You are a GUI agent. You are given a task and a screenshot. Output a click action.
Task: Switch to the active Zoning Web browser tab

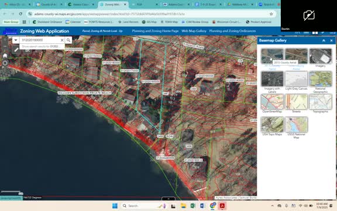tap(113, 5)
